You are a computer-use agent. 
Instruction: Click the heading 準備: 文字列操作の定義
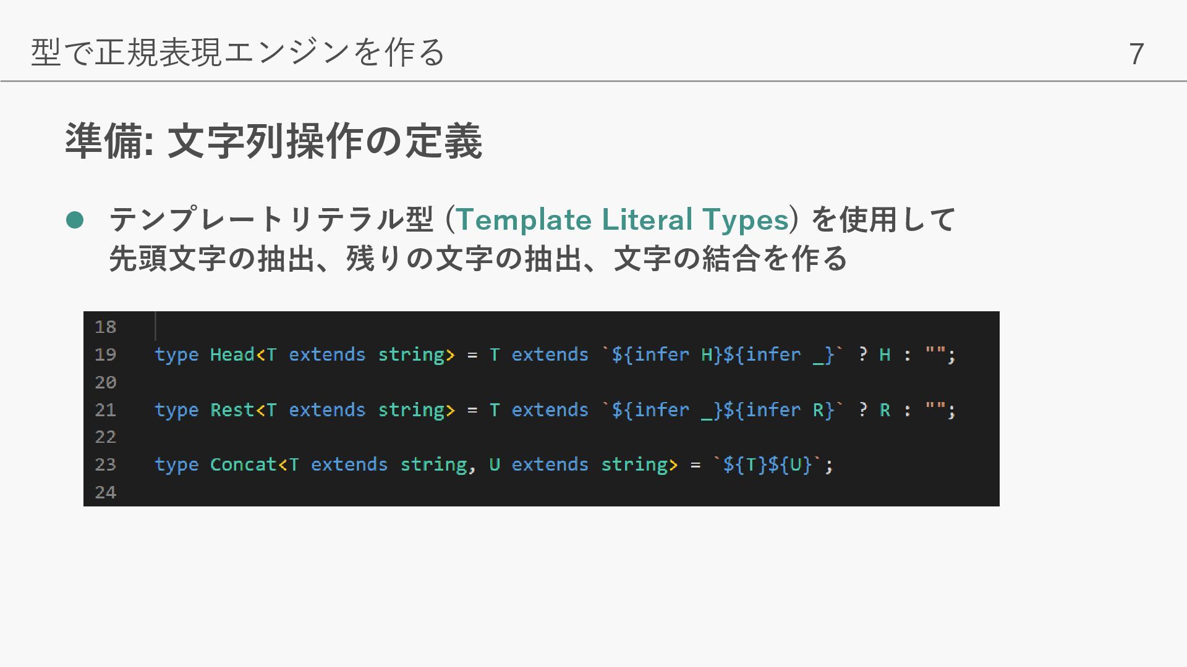click(273, 142)
